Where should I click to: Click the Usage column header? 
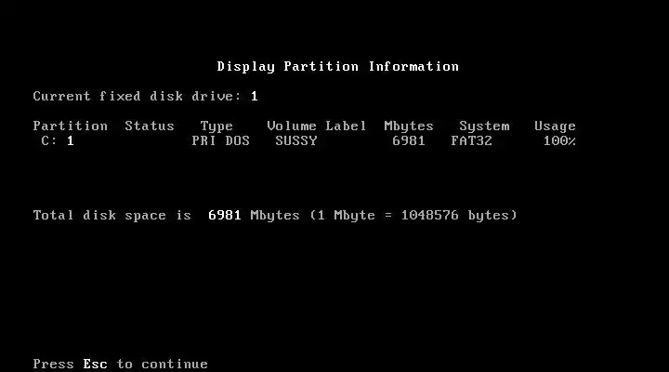[555, 126]
